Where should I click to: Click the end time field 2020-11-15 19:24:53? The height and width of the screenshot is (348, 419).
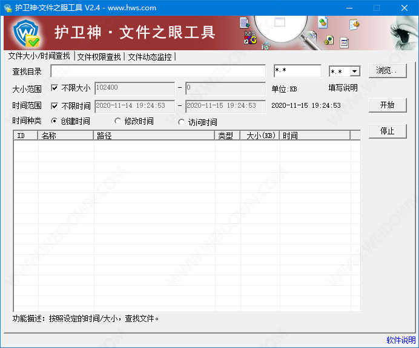pos(225,107)
